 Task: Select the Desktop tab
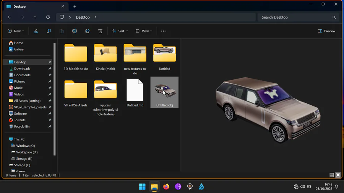pos(36,6)
